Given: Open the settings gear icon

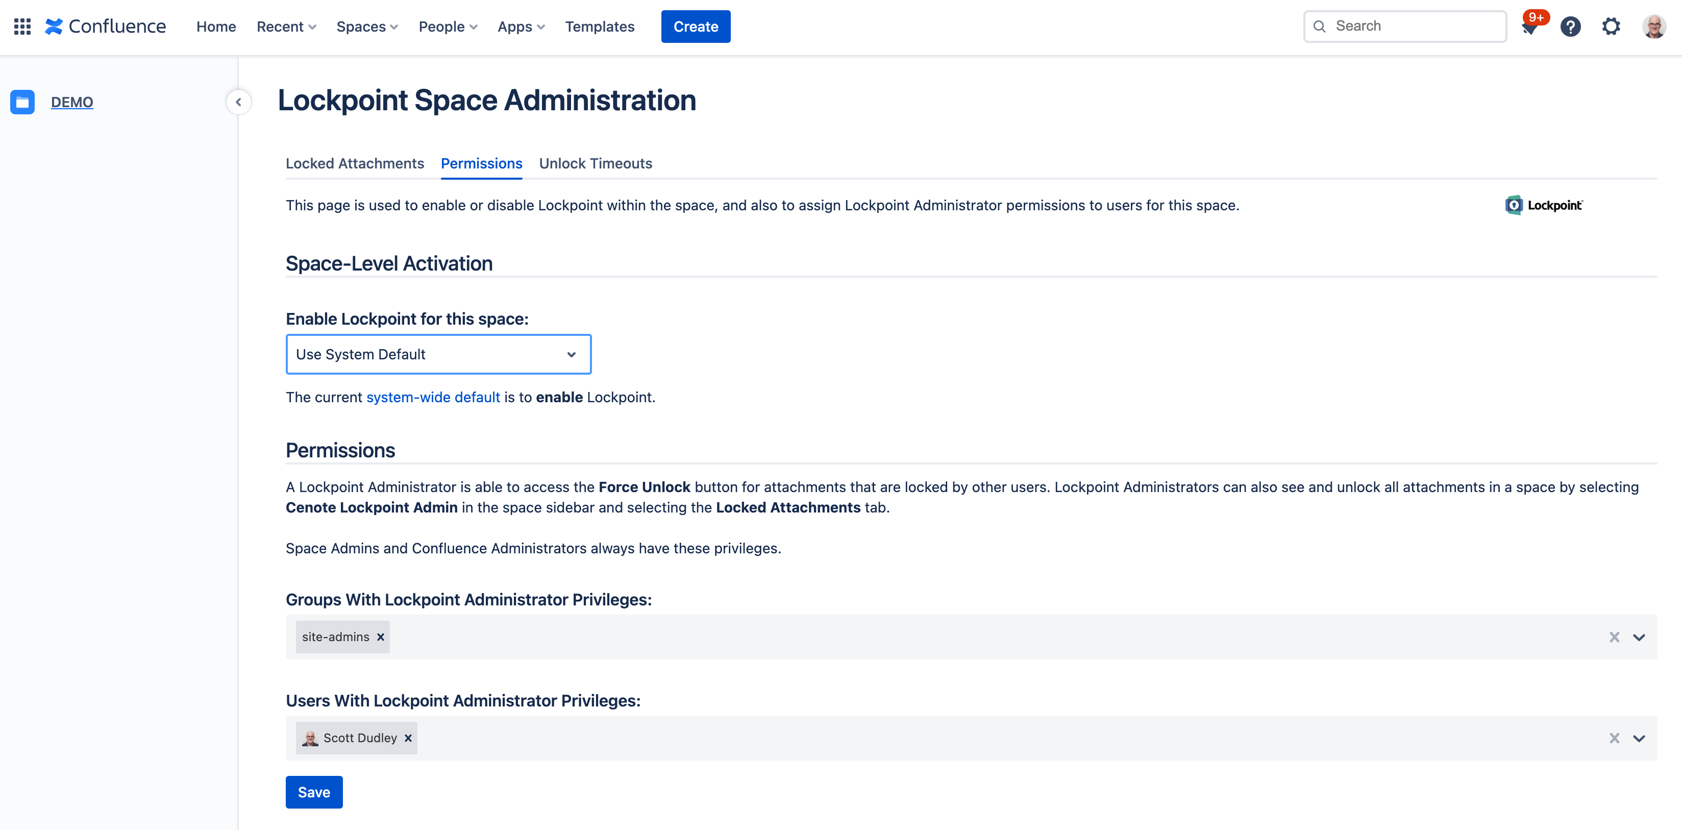Looking at the screenshot, I should pyautogui.click(x=1611, y=27).
